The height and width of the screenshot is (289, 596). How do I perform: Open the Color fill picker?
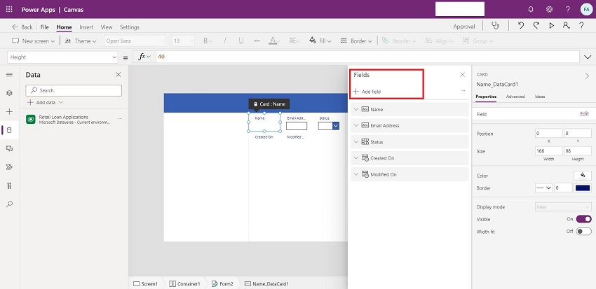[x=582, y=175]
